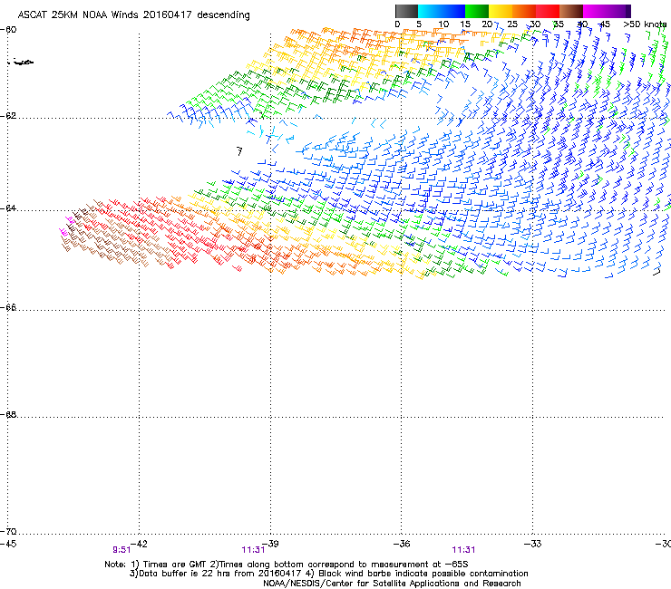Screen dimensions: 671x589
Task: Click the cyan-to-blue 5–15 knots color bar segment
Action: click(442, 11)
